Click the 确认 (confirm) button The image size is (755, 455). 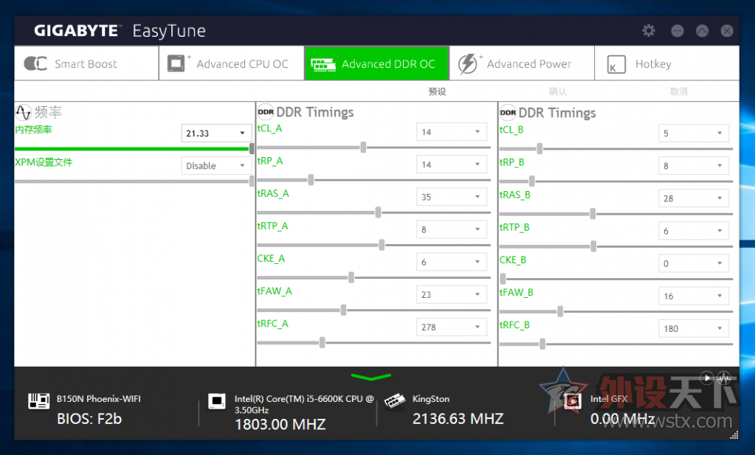tap(558, 91)
